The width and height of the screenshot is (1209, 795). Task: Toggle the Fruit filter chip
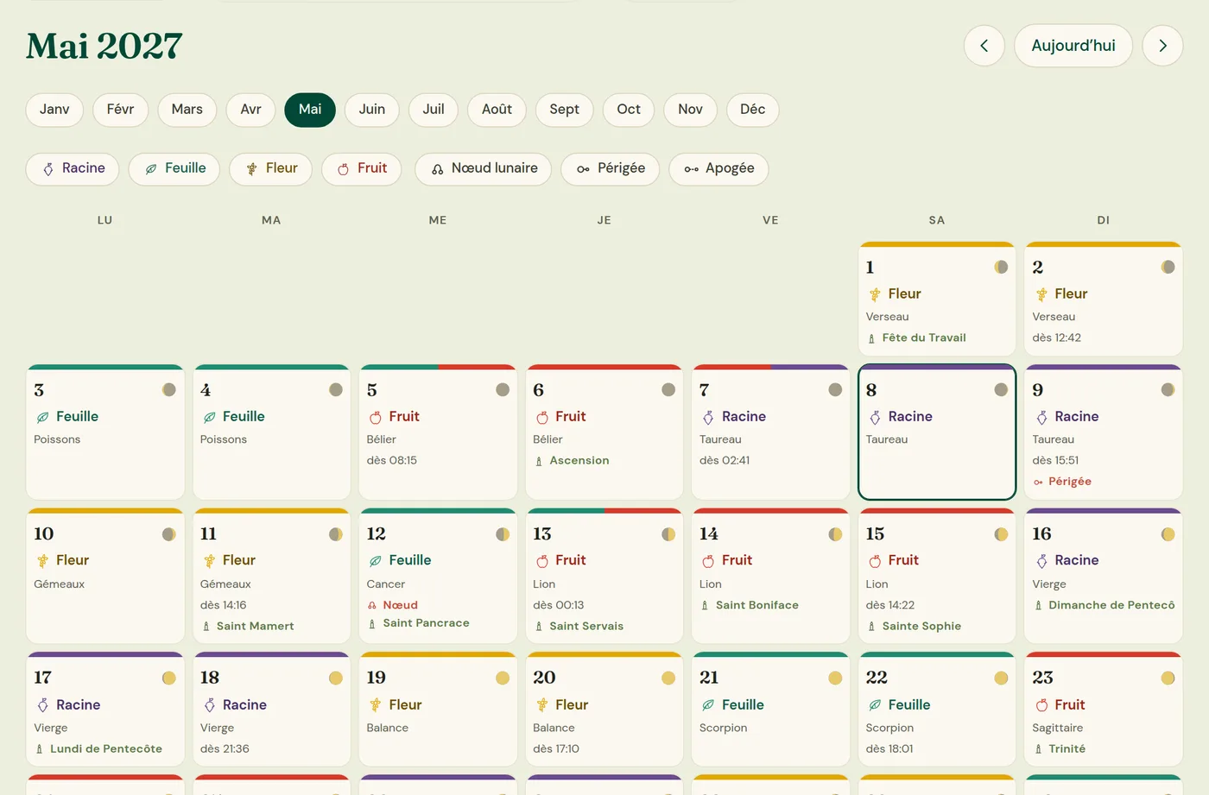362,168
